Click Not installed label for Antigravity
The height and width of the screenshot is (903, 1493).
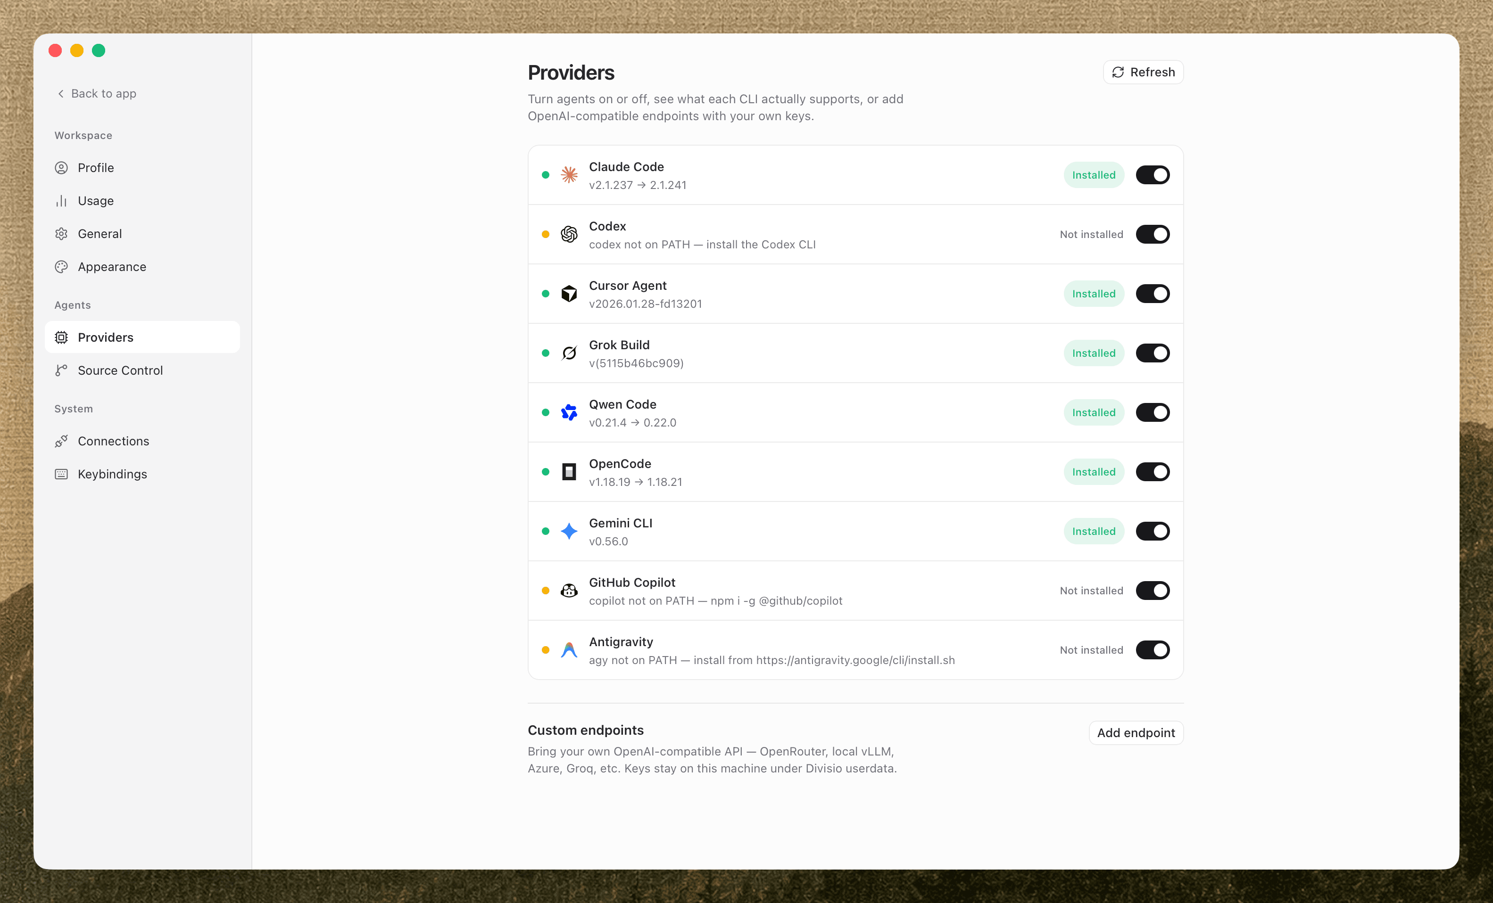tap(1091, 650)
